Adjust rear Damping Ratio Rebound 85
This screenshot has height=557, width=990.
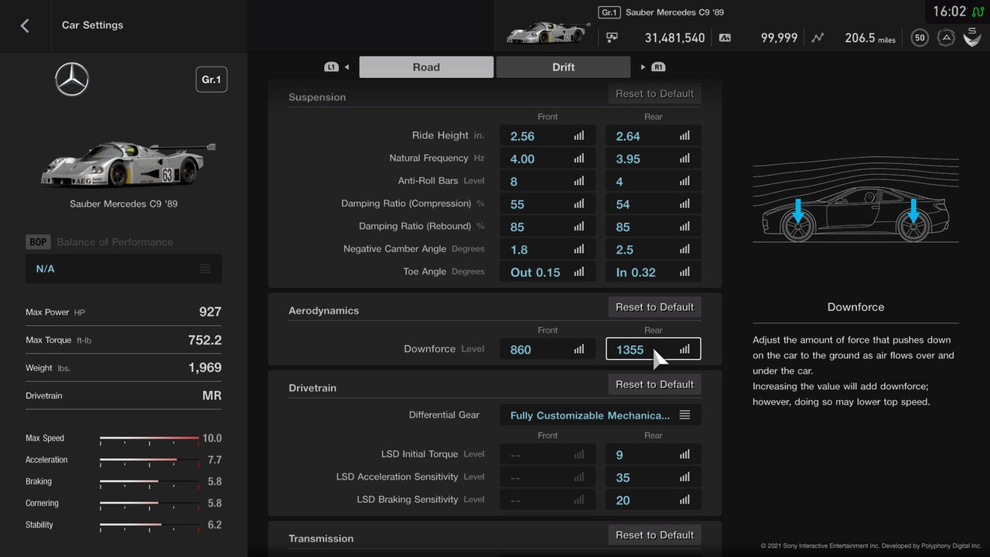pos(654,227)
